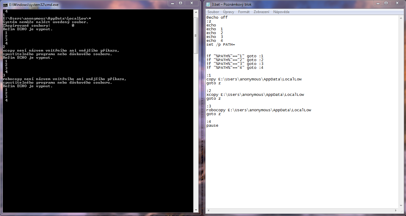Click the 'if "%PATH%"=="3" goto :3' line

(x=235, y=64)
